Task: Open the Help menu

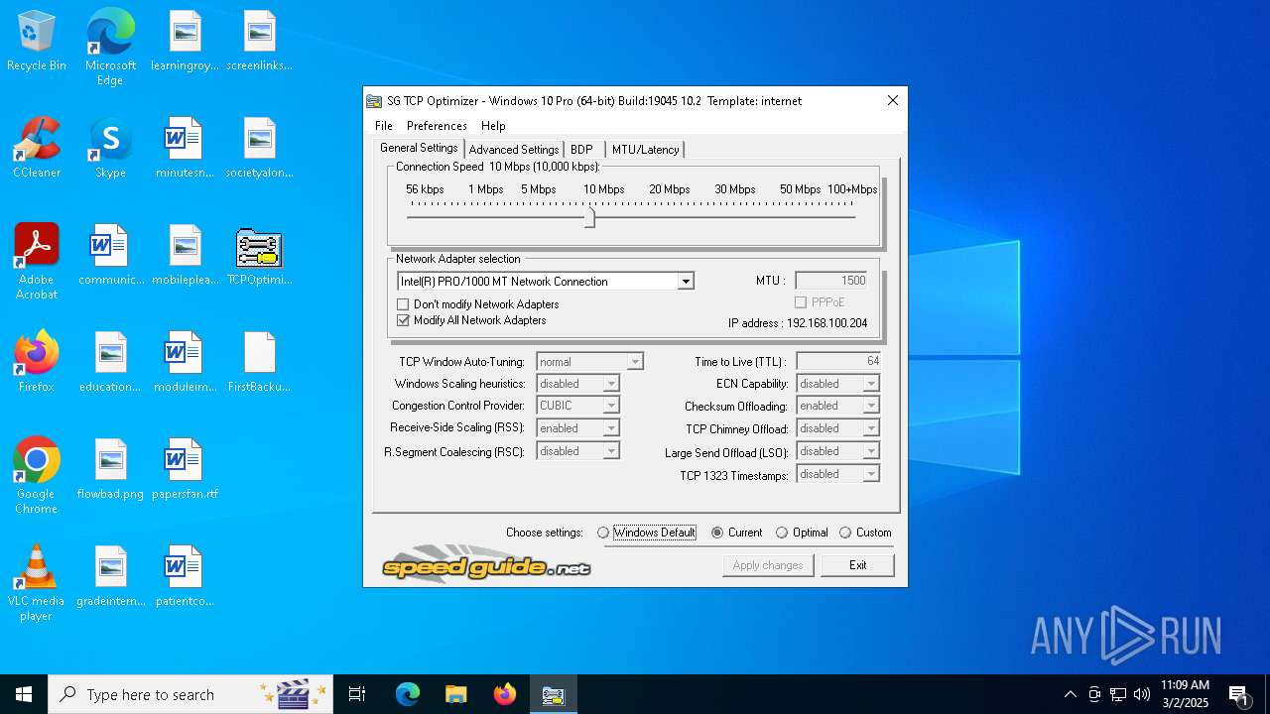Action: [493, 126]
